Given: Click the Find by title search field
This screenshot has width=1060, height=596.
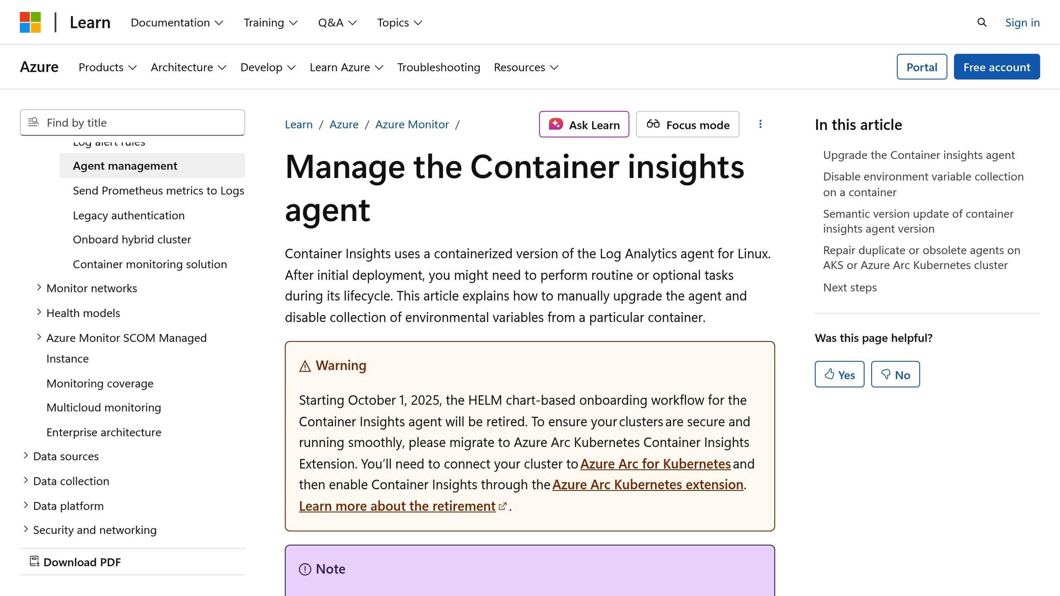Looking at the screenshot, I should (132, 123).
